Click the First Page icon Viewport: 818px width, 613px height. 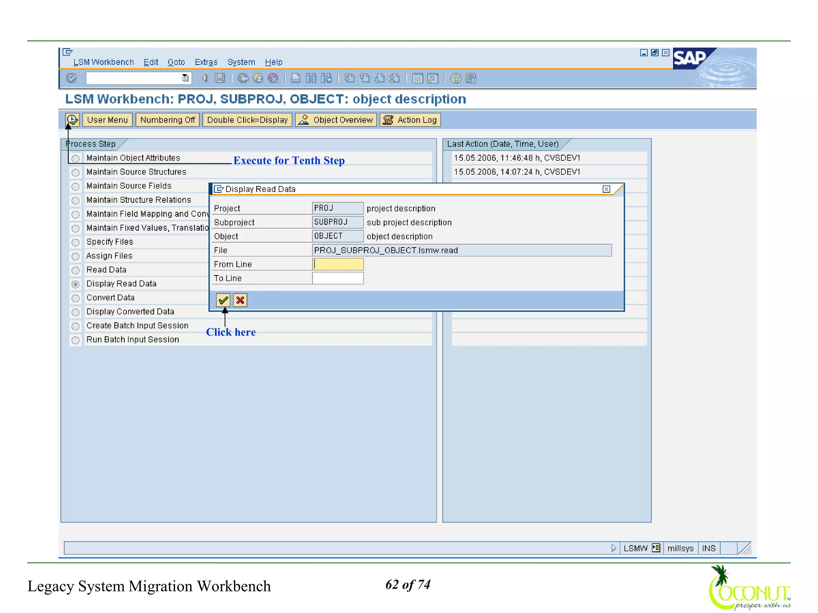349,78
